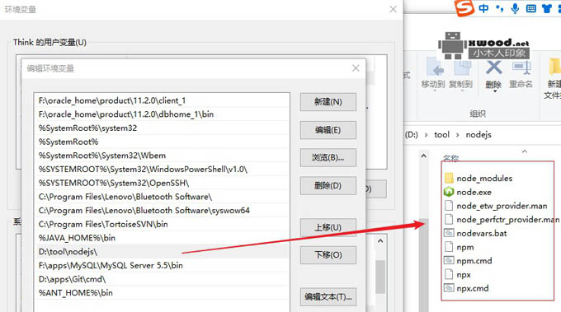
Task: Select the node.exe file icon
Action: pyautogui.click(x=449, y=192)
